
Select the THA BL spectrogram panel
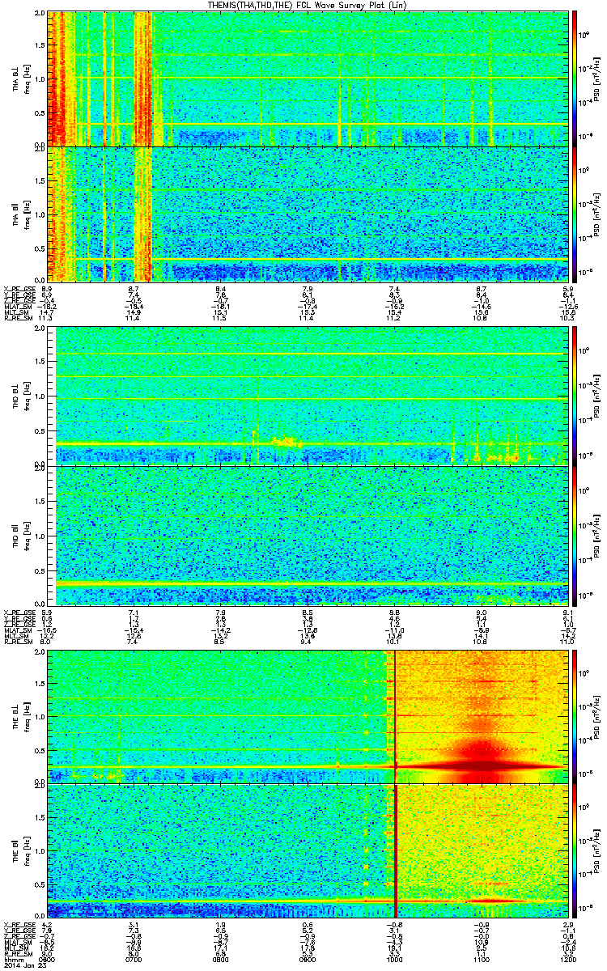[x=306, y=79]
